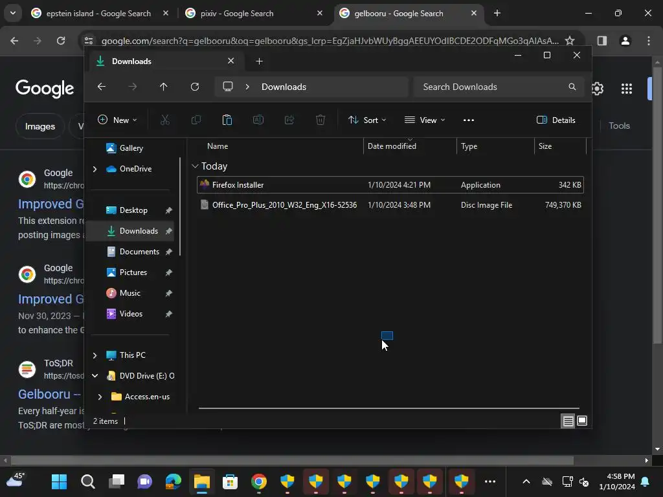Open Chrome profile avatar
Screen dimensions: 663x497
[x=625, y=41]
